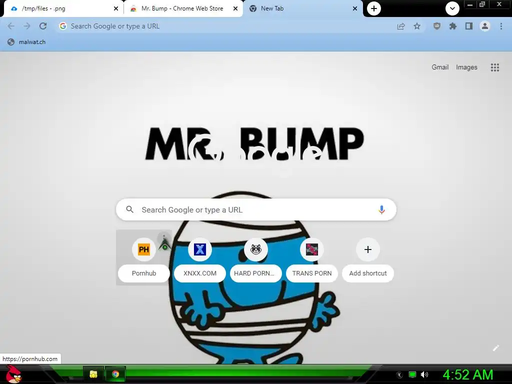Switch to the Mr. Bump - Chrome Web Store tab

point(183,8)
